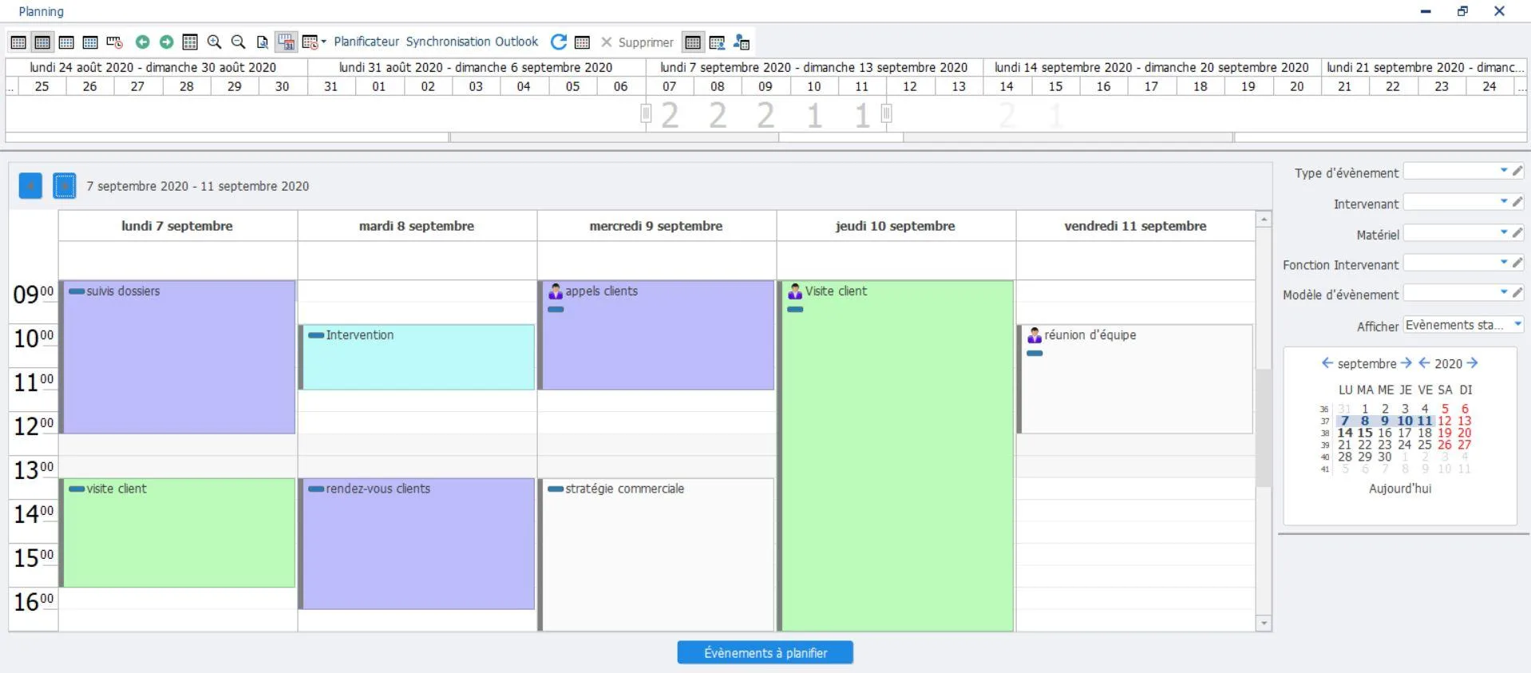
Task: Open the calendar-clock dropdown arrow in toolbar
Action: pyautogui.click(x=324, y=42)
